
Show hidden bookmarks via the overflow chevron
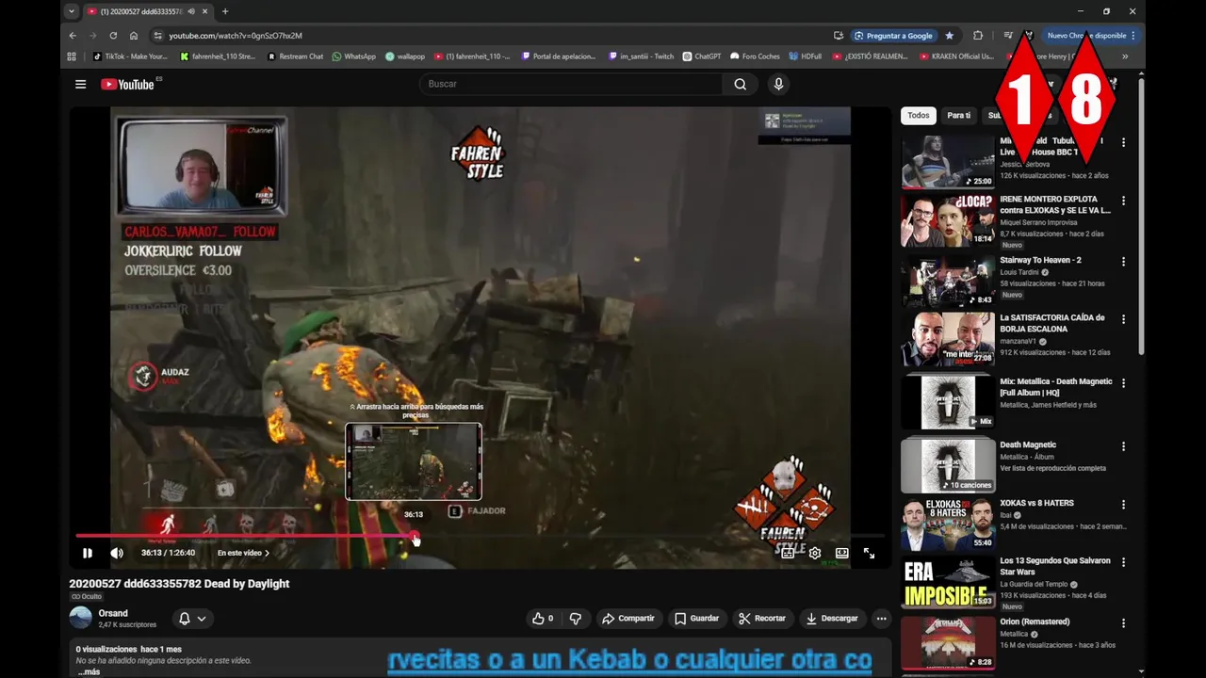coord(1124,56)
